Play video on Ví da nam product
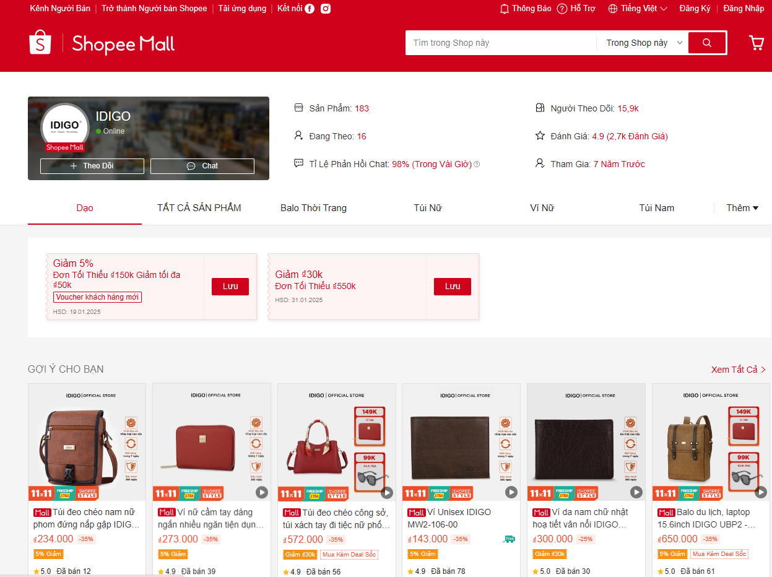This screenshot has width=772, height=577. pyautogui.click(x=636, y=492)
